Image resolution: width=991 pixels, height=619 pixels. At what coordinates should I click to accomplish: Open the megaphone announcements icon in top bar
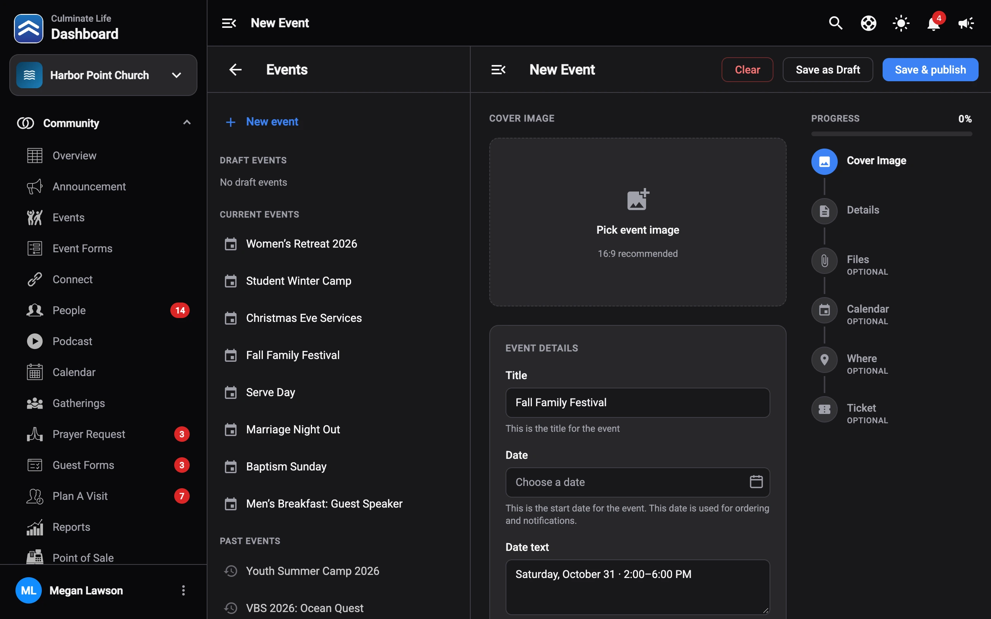(x=966, y=23)
